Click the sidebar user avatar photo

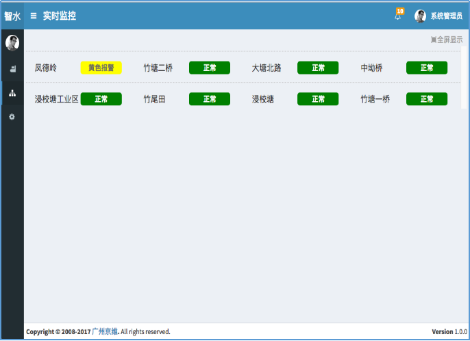12,43
